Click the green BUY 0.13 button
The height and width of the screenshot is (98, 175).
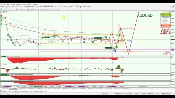[x=164, y=14]
